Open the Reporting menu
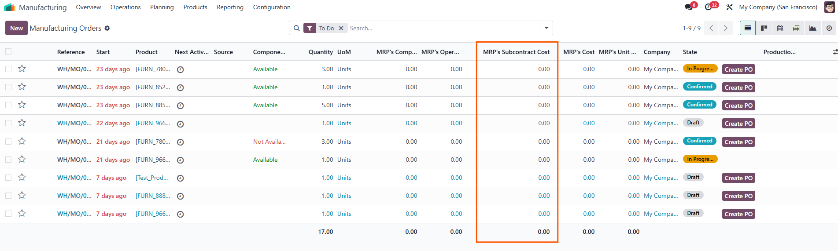838x251 pixels. tap(230, 7)
